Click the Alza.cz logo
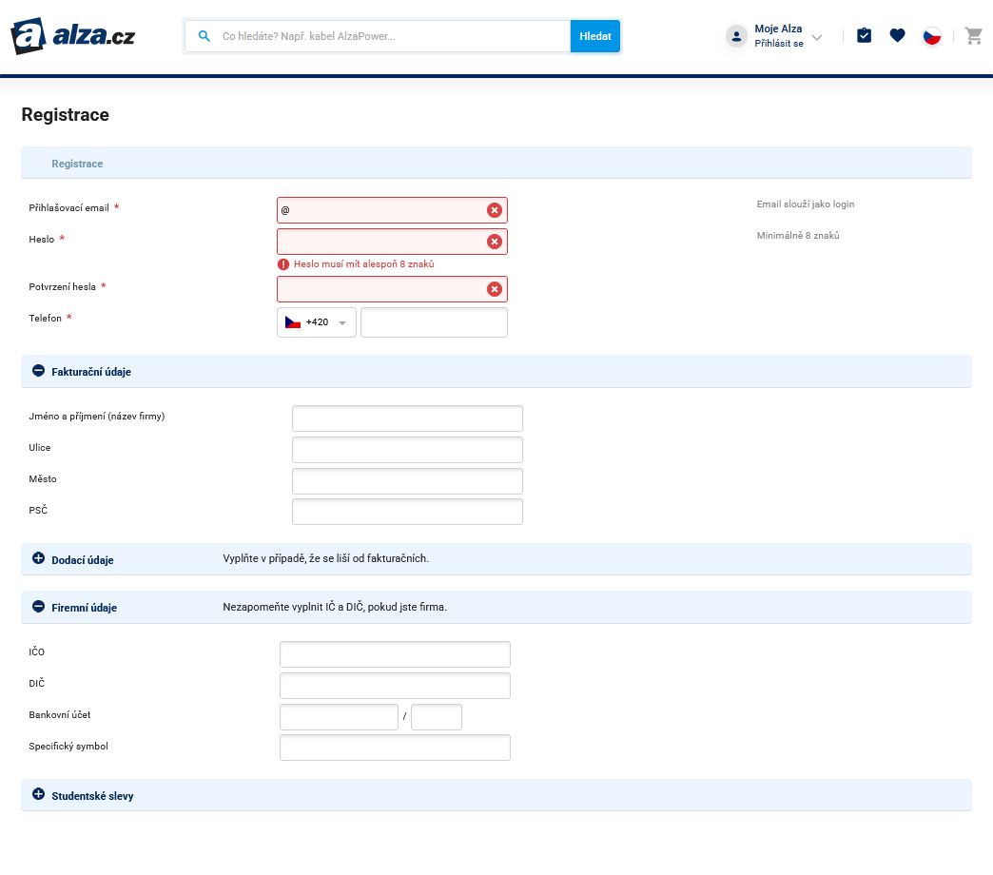Screen dimensions: 993x875 pos(71,36)
